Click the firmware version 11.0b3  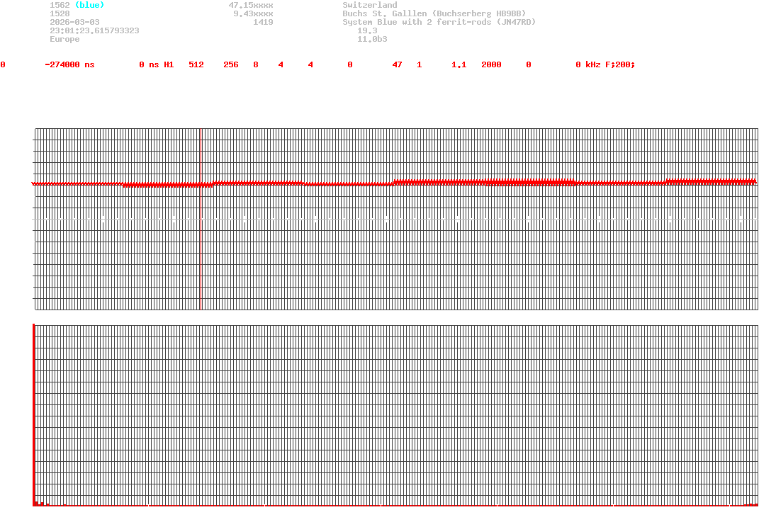[x=372, y=39]
